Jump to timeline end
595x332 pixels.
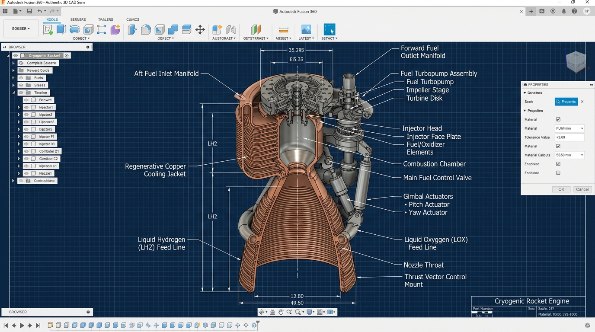pyautogui.click(x=38, y=326)
